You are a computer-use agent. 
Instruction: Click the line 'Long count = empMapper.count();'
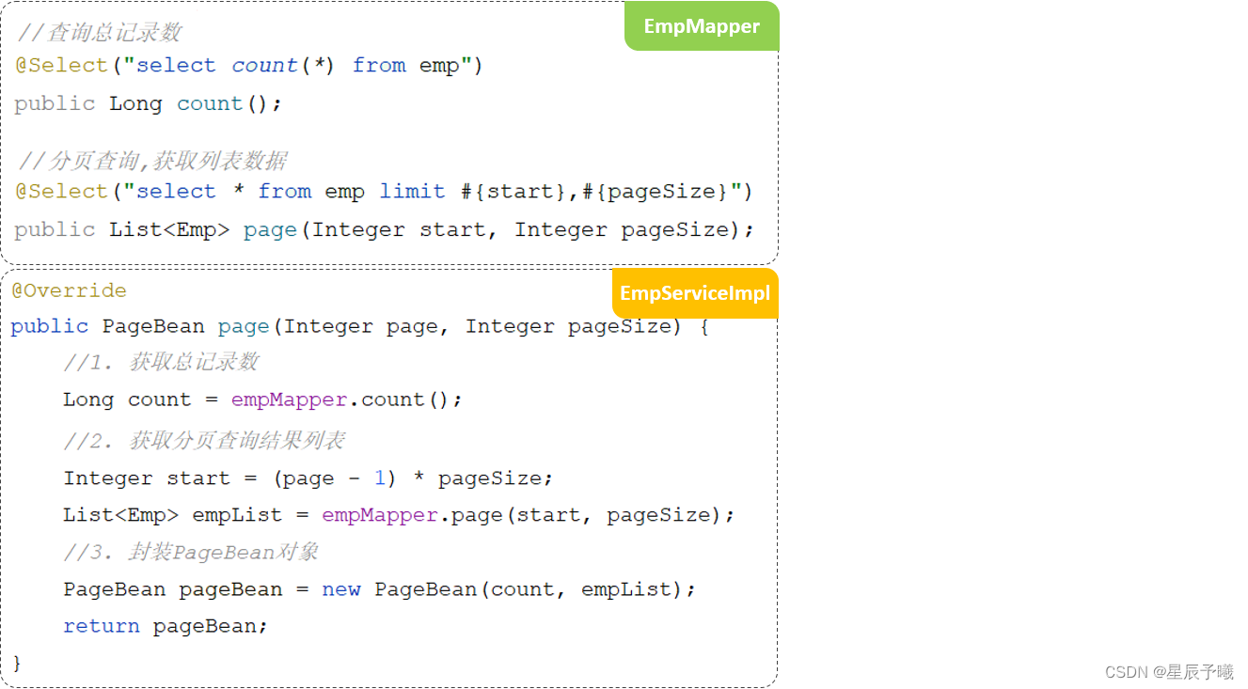263,399
